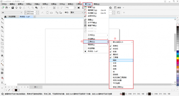The image size is (179, 96).
Task: Choose landscape page orientation
Action: pos(51,13)
